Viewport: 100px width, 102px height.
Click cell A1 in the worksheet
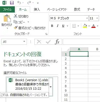(x=79, y=54)
